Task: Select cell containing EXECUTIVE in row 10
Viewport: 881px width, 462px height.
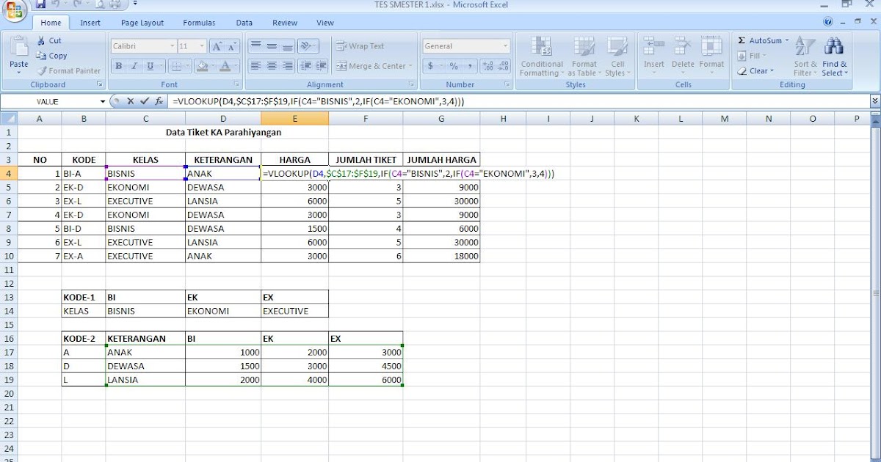Action: coord(145,256)
